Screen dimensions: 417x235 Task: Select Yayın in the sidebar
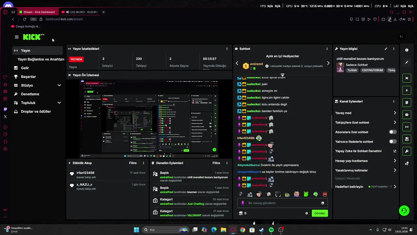pyautogui.click(x=37, y=51)
